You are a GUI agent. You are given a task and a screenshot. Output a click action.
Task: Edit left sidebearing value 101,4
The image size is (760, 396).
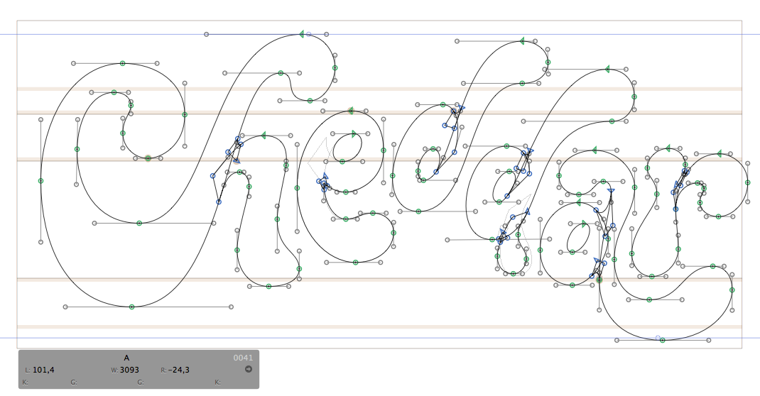click(x=43, y=370)
